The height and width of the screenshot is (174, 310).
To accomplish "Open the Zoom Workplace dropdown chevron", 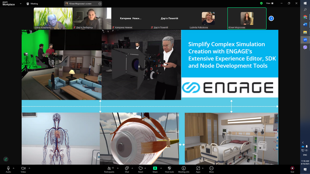I will pos(21,3).
